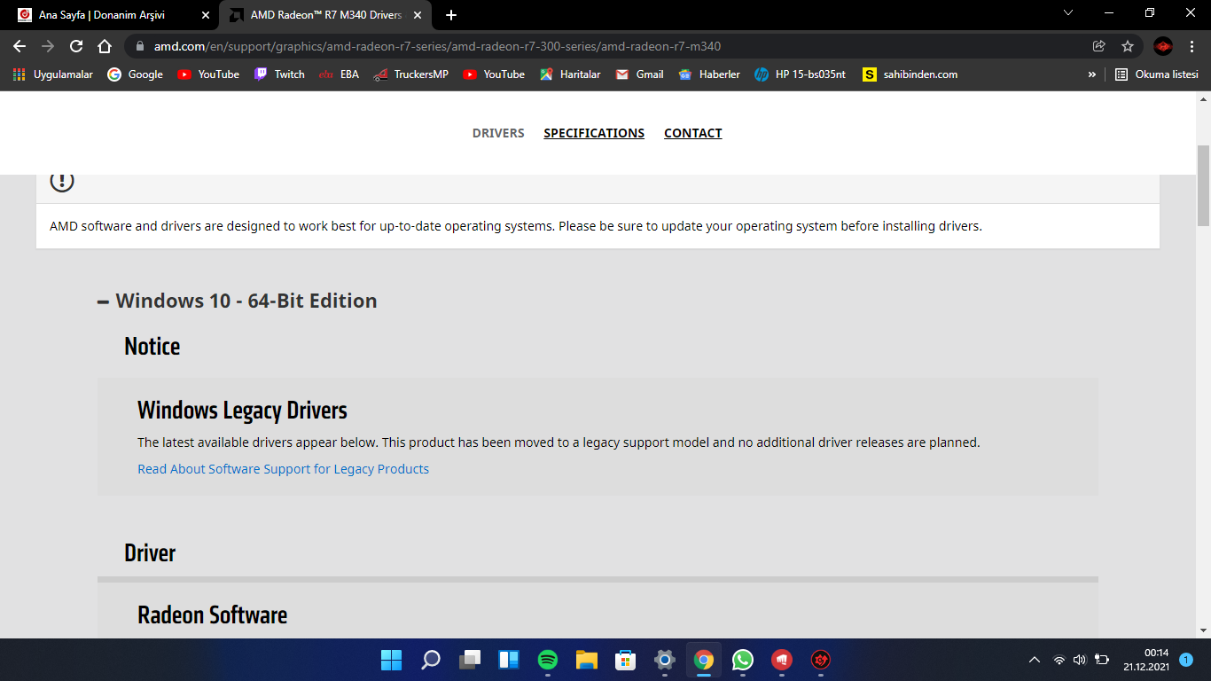Viewport: 1211px width, 681px height.
Task: Open Read About Software Support for Legacy Products
Action: (x=283, y=469)
